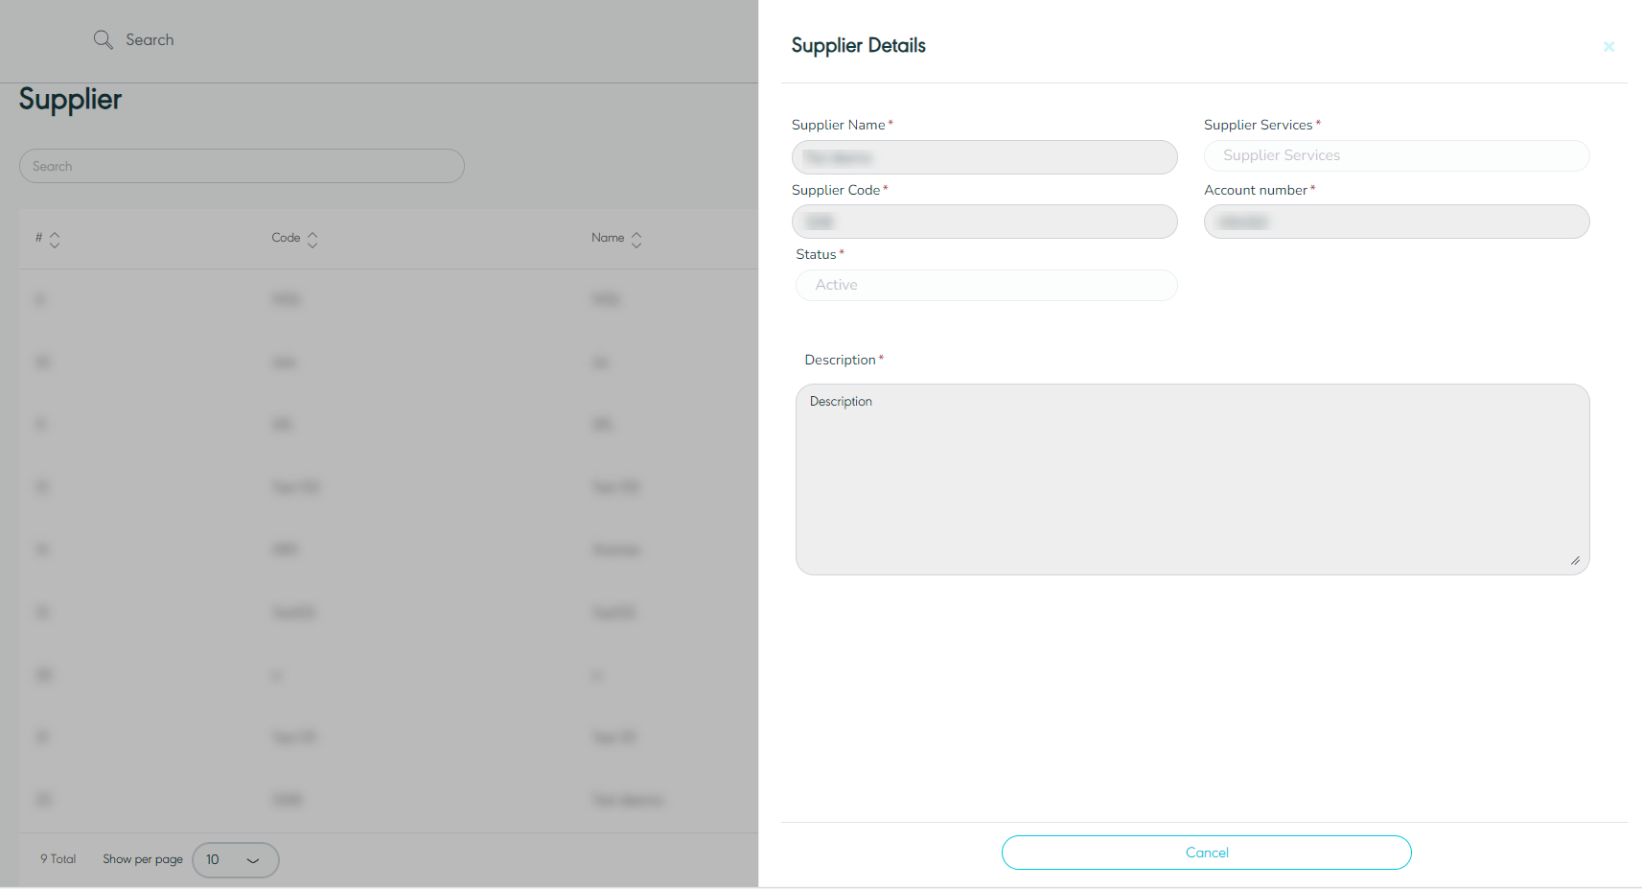Open the Show per page dropdown
Screen dimensions: 1642x889
235,859
